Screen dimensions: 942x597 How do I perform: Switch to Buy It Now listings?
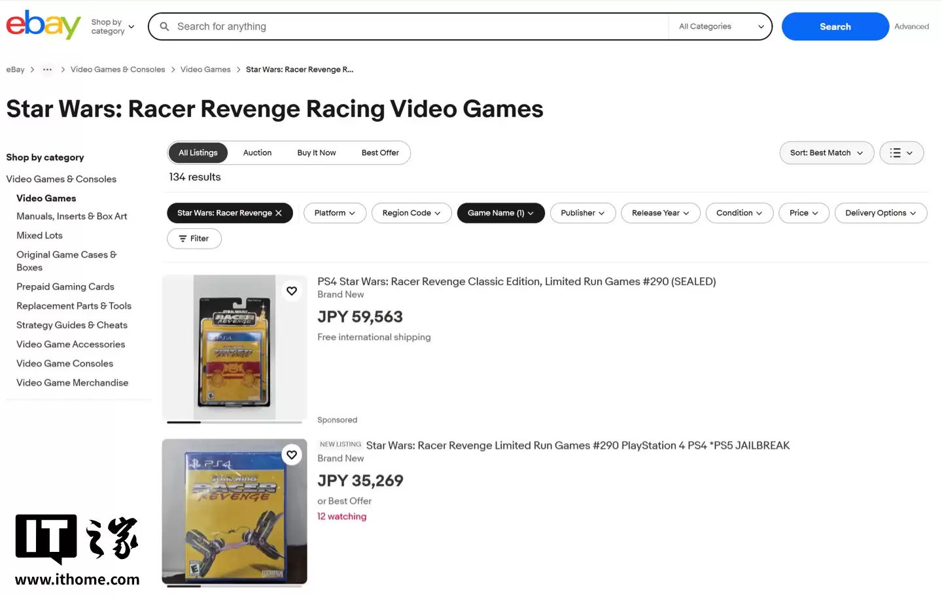click(x=316, y=153)
